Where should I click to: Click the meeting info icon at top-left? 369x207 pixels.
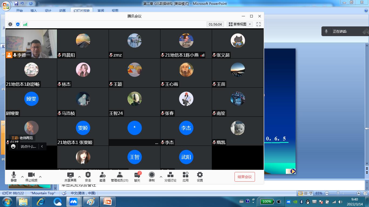(x=10, y=24)
